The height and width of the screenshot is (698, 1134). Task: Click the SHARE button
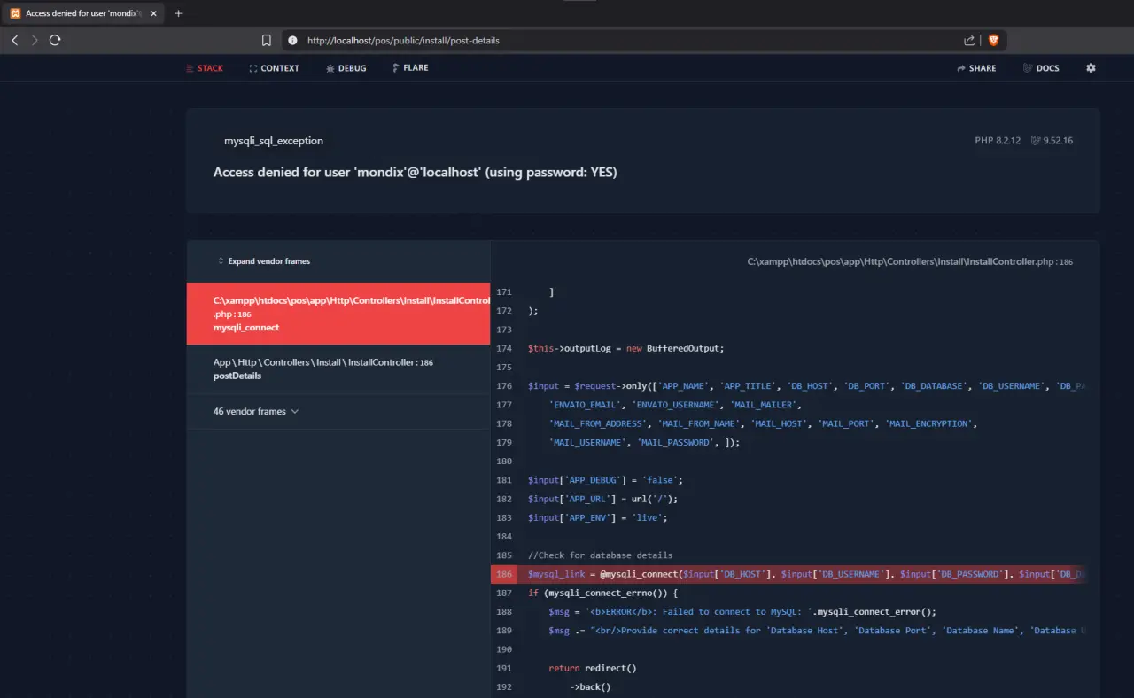pyautogui.click(x=976, y=68)
